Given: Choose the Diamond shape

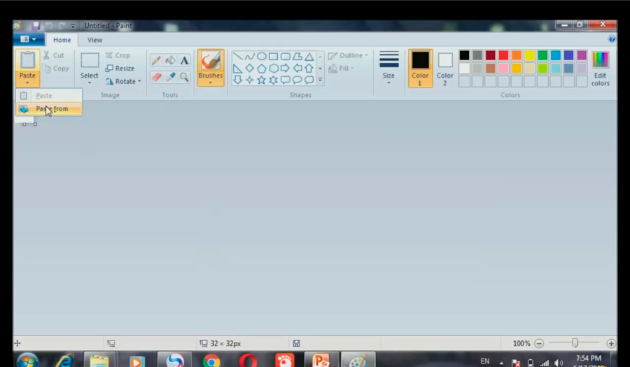Looking at the screenshot, I should click(249, 69).
